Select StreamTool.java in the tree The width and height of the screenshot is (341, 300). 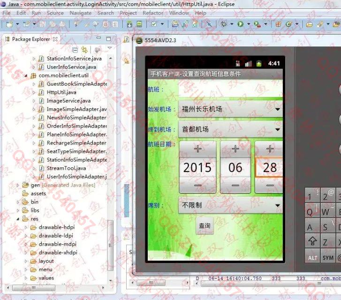pyautogui.click(x=66, y=168)
